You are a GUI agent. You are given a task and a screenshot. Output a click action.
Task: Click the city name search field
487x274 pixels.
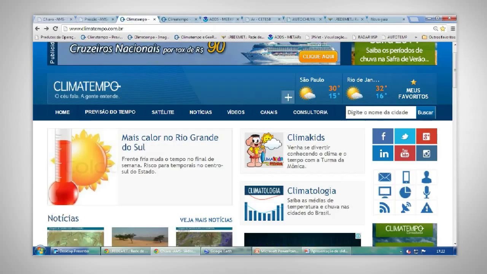coord(381,113)
